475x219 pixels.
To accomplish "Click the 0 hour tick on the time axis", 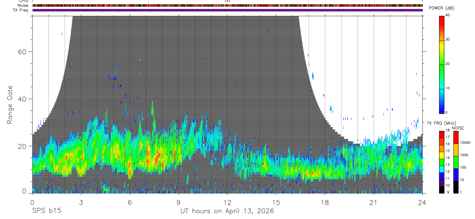I will coord(32,202).
